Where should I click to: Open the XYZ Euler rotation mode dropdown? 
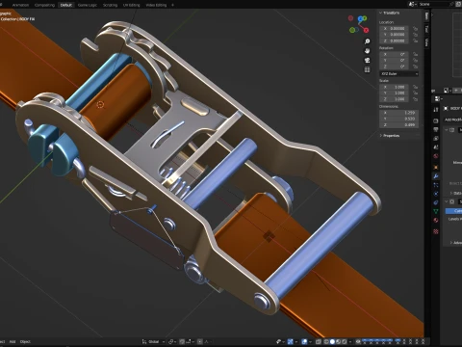[x=399, y=74]
